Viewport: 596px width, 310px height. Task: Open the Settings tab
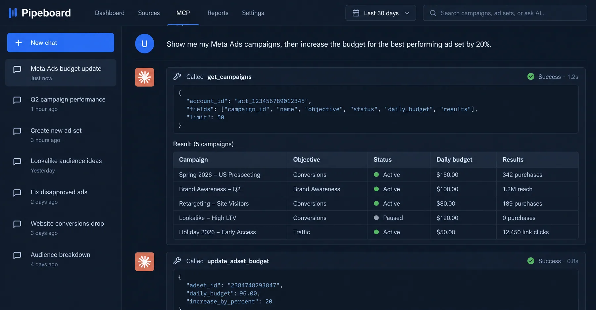pyautogui.click(x=253, y=13)
